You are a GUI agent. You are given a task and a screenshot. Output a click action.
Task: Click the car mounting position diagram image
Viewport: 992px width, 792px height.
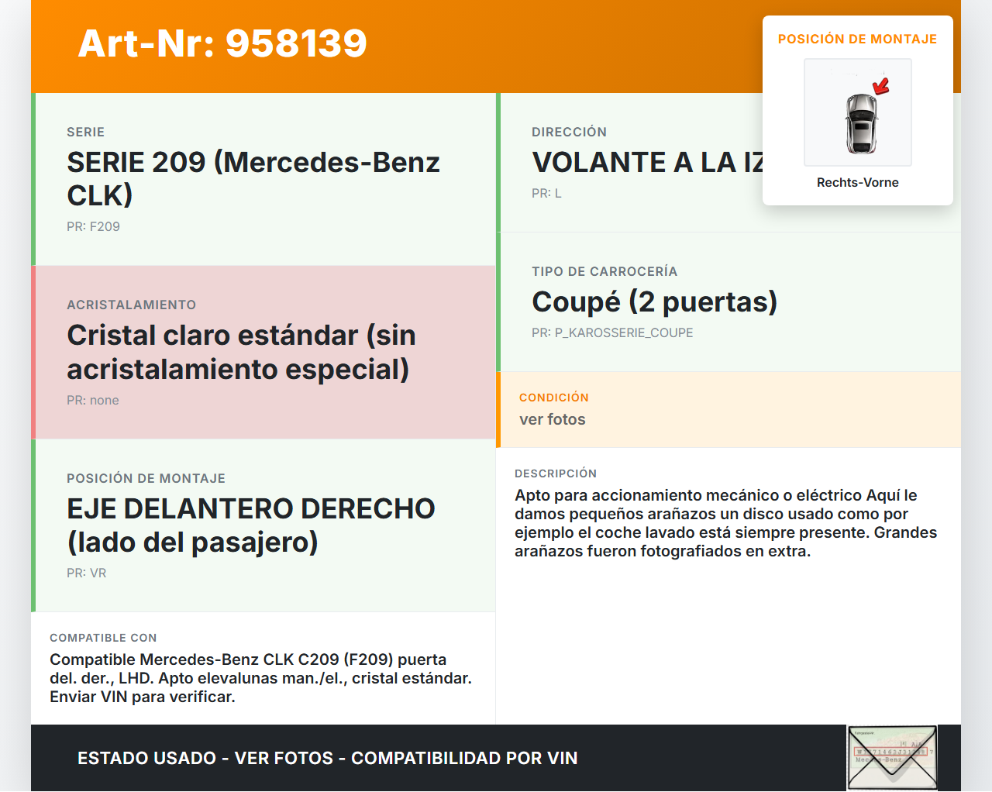click(x=858, y=112)
